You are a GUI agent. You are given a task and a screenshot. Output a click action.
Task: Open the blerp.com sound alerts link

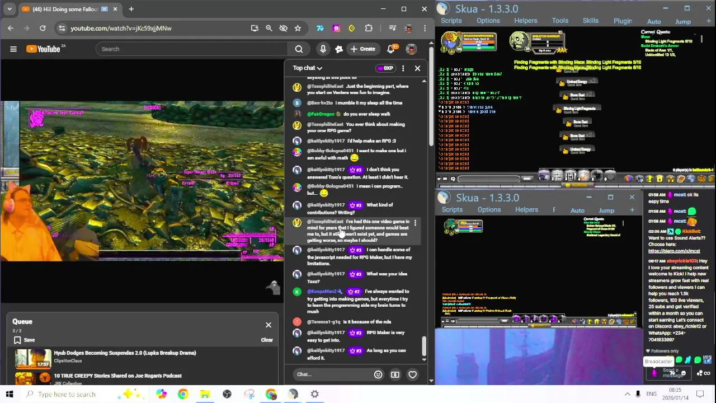point(674,251)
